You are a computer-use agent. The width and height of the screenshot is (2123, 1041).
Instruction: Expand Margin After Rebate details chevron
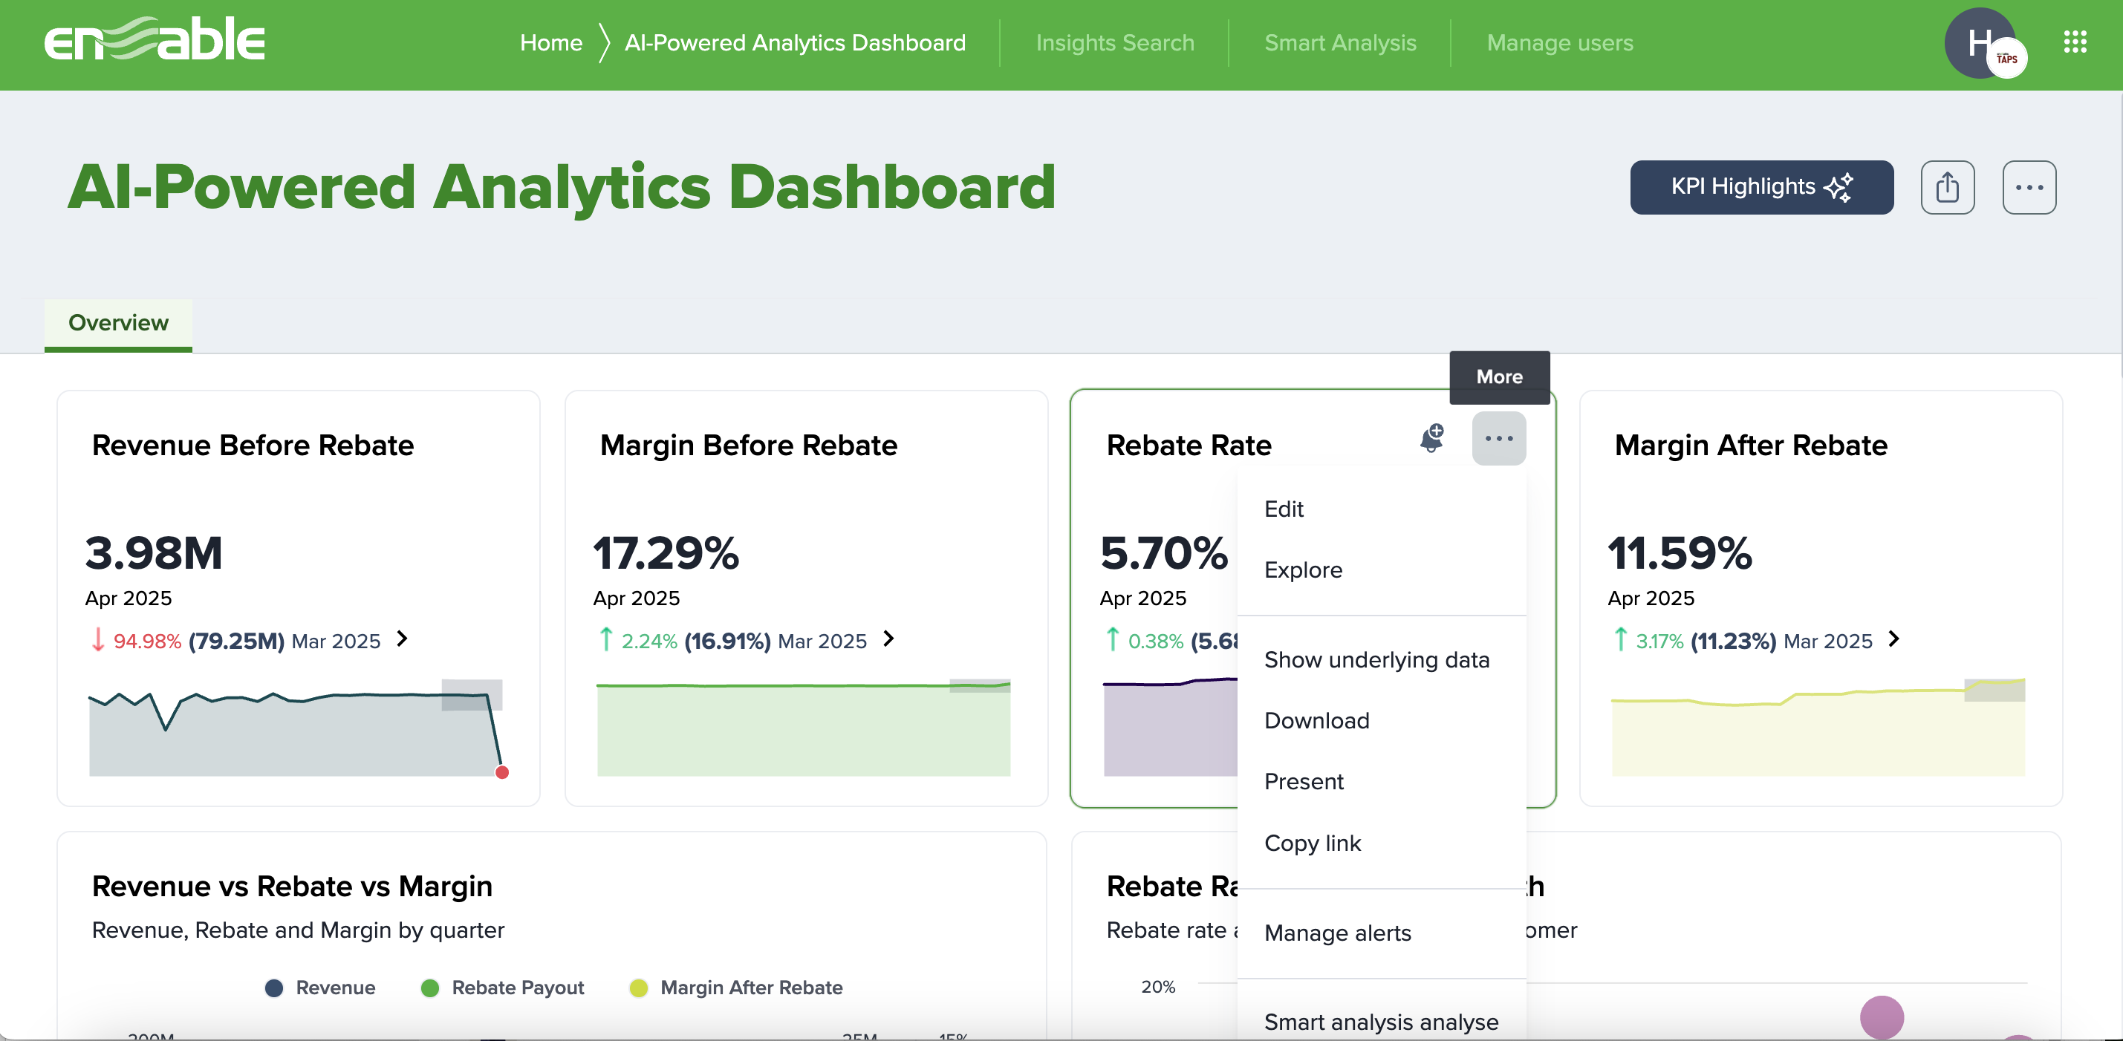click(1894, 640)
